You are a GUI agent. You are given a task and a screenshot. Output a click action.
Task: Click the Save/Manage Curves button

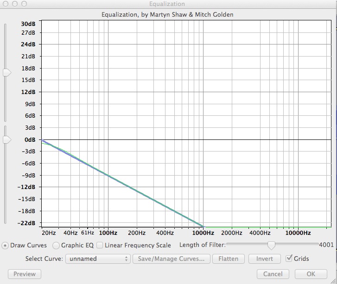pos(172,259)
